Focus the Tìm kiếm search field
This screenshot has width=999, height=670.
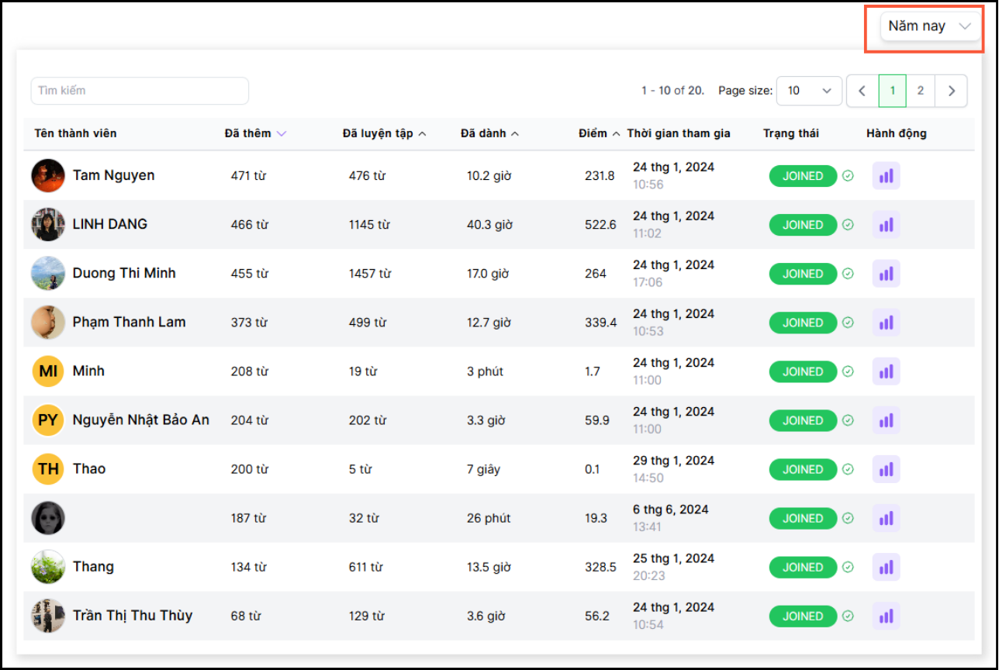pyautogui.click(x=140, y=91)
